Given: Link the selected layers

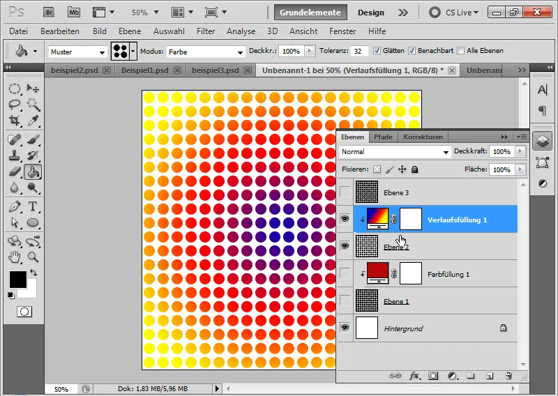Looking at the screenshot, I should [395, 376].
